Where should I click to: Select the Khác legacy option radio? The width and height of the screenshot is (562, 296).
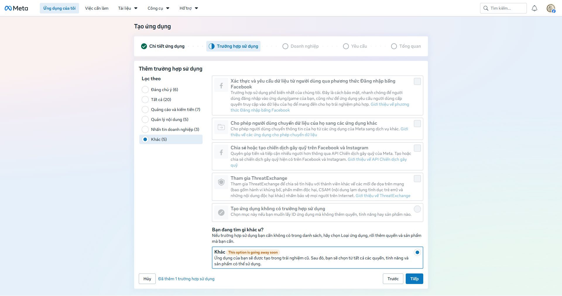[417, 252]
